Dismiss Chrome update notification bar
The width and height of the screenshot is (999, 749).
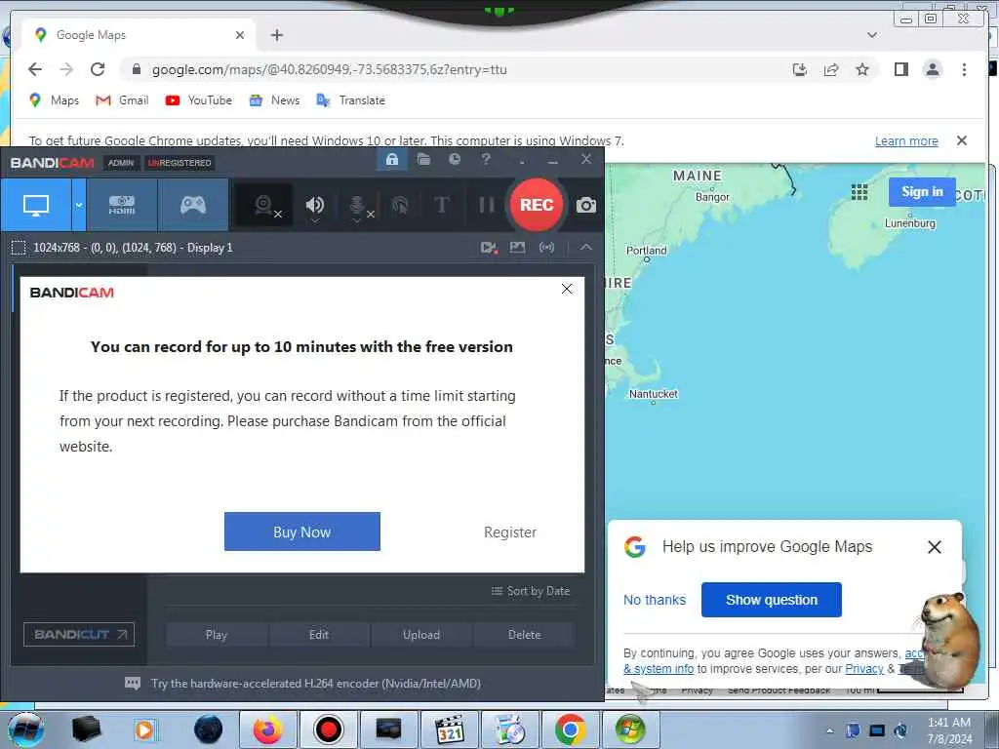962,140
